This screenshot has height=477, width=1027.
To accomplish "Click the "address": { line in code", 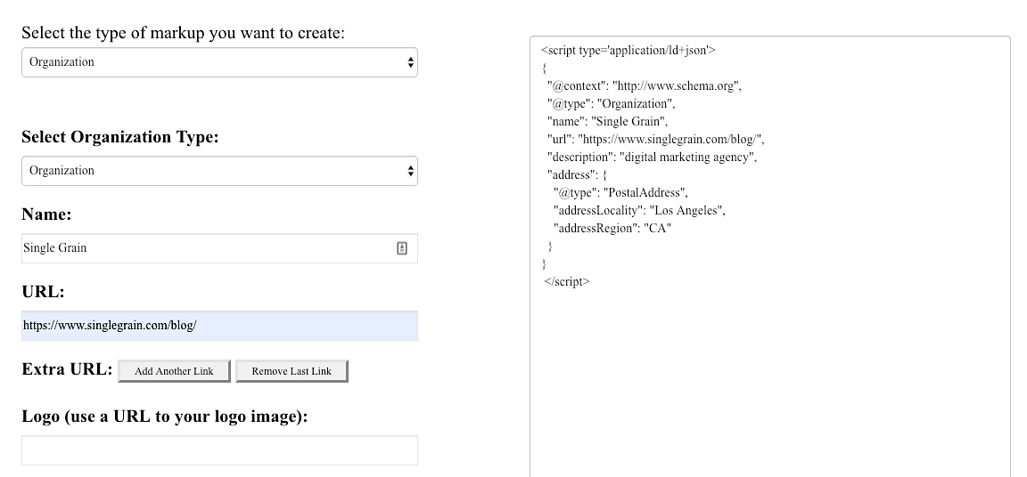I will 578,175.
